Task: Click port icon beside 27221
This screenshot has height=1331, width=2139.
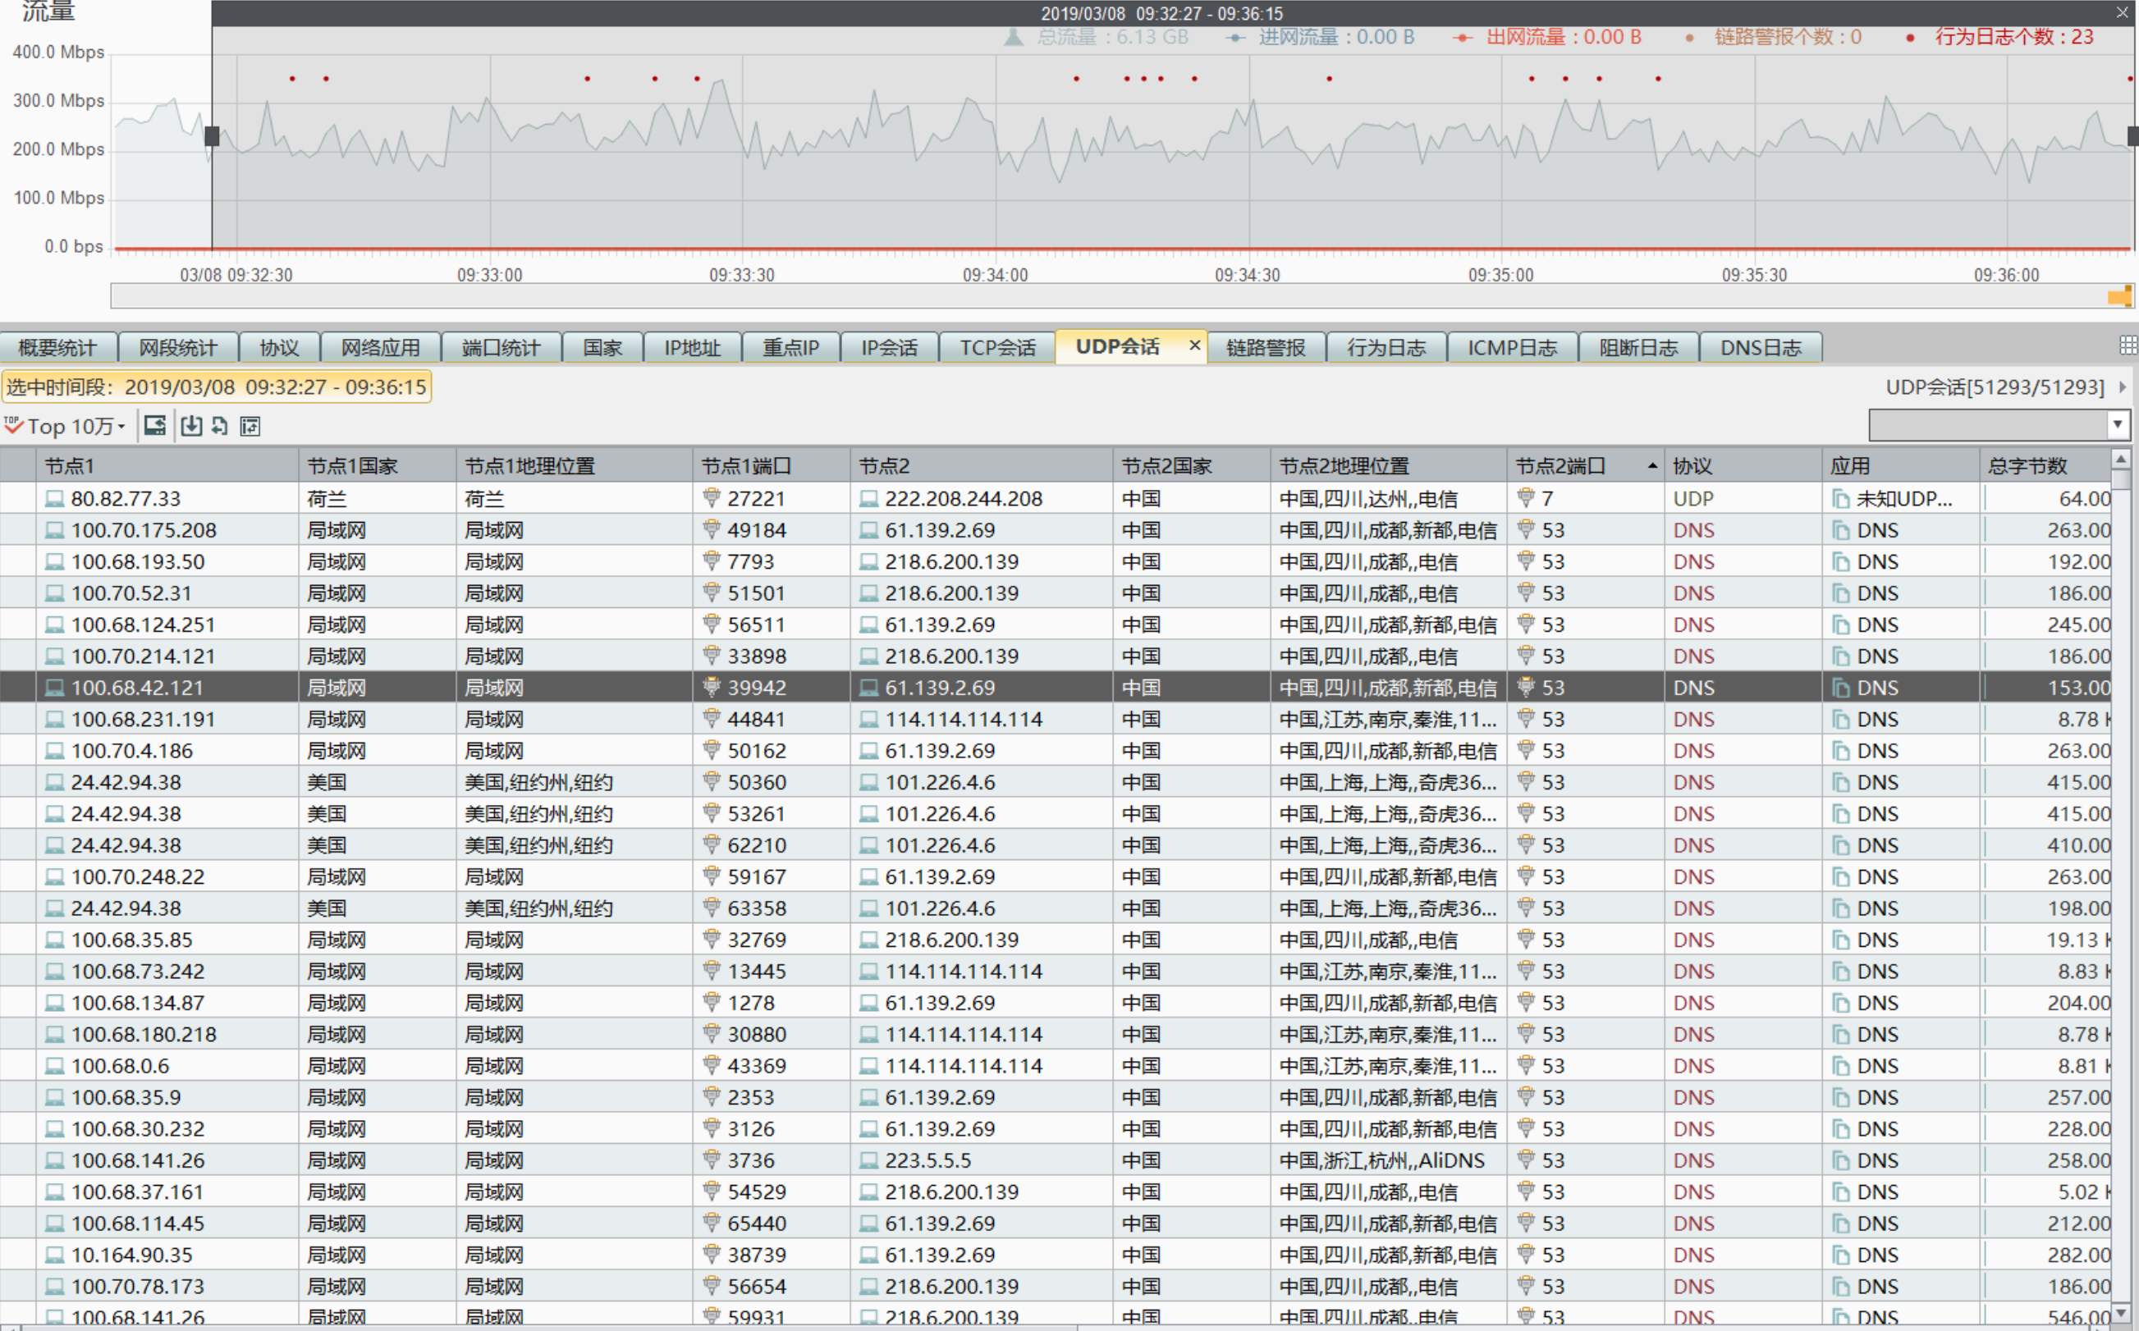Action: click(712, 498)
